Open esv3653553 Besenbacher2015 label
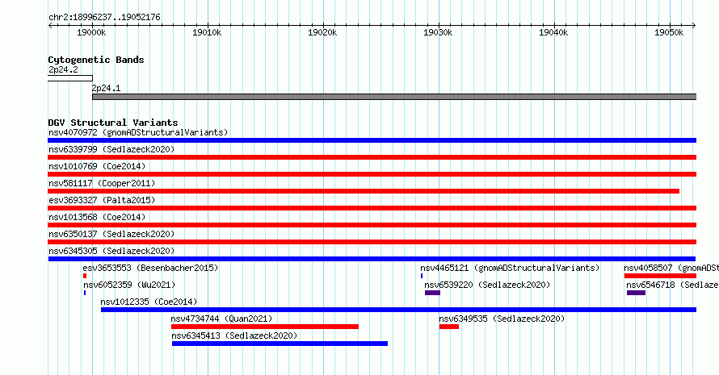 pos(150,268)
